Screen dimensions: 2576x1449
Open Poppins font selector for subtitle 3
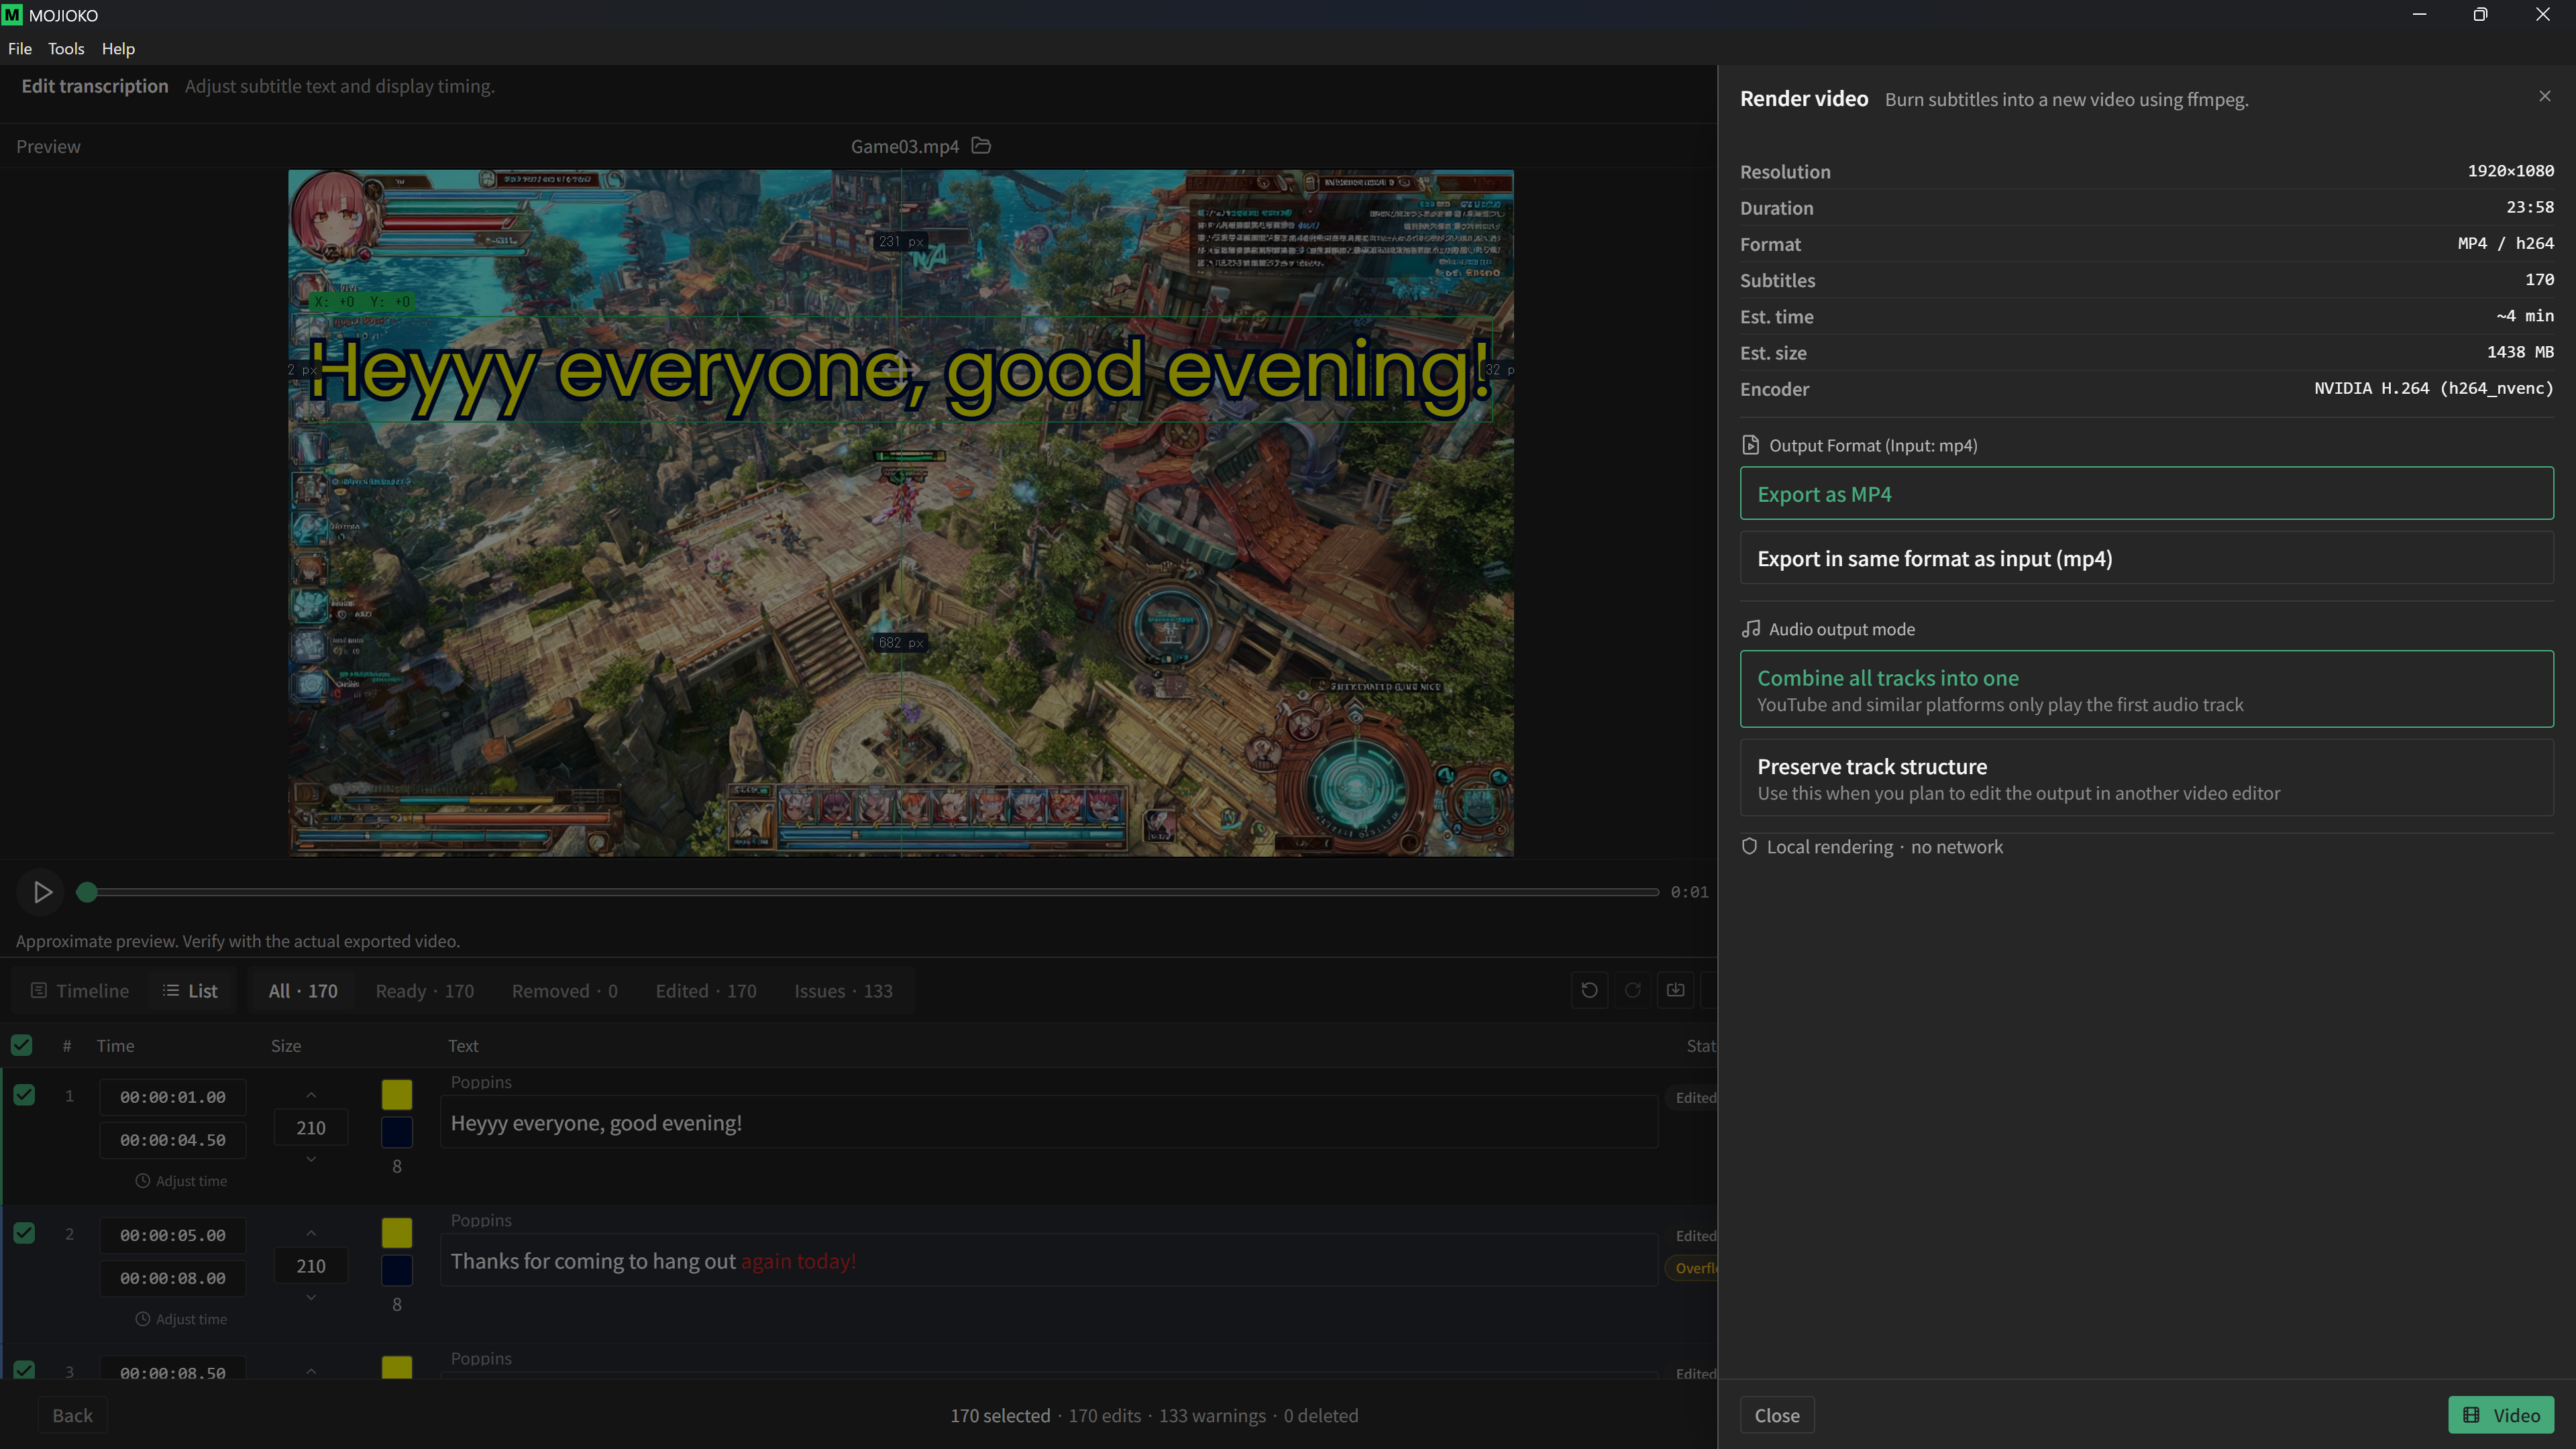click(x=481, y=1358)
